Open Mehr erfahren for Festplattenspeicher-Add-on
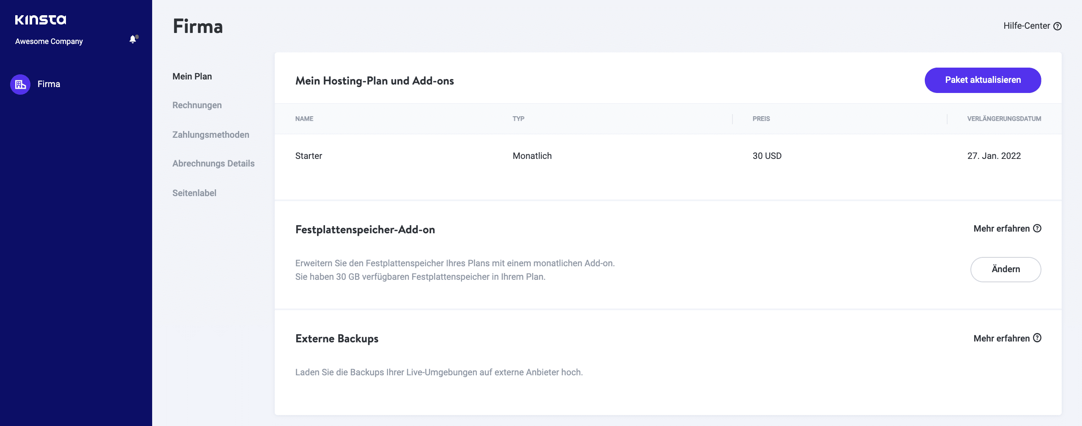This screenshot has height=426, width=1082. coord(1002,229)
